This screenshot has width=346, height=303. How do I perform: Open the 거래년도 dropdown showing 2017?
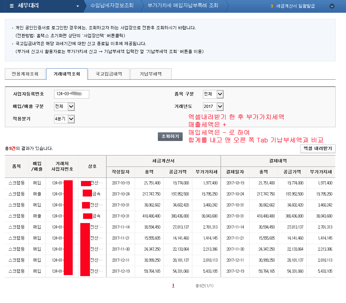pos(213,107)
